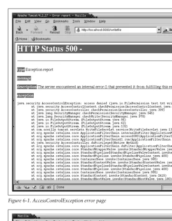Open the File menu
Viewport: 172px width, 221px height.
point(18,21)
